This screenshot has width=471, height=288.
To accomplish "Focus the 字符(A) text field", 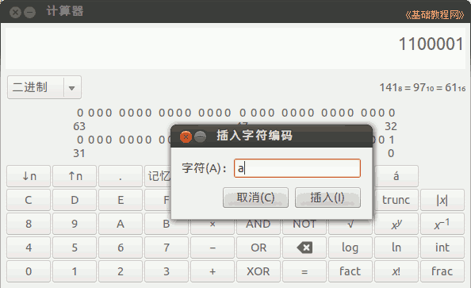I will [x=297, y=168].
